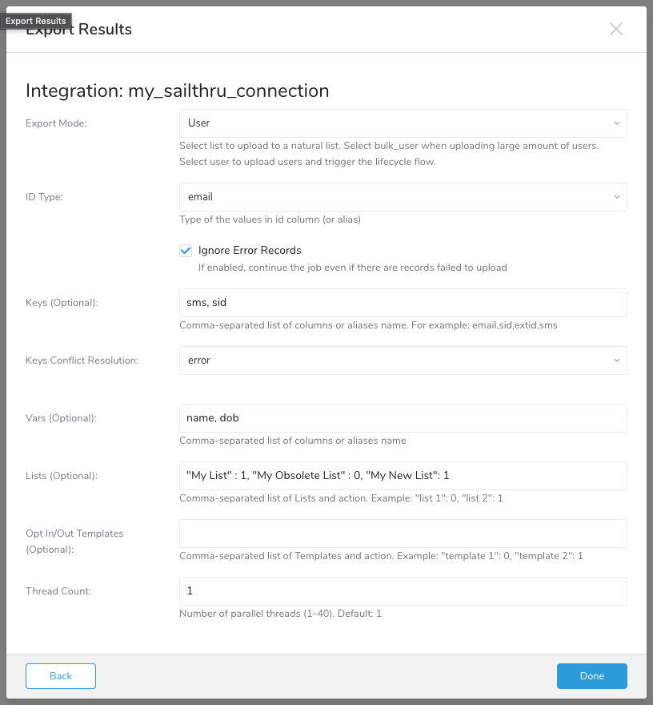This screenshot has width=653, height=705.
Task: Close the Export Results dialog
Action: pyautogui.click(x=615, y=29)
